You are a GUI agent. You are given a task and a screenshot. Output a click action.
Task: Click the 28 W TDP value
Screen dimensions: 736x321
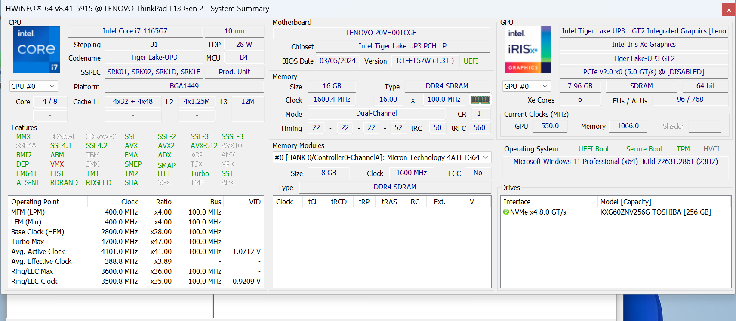point(244,45)
